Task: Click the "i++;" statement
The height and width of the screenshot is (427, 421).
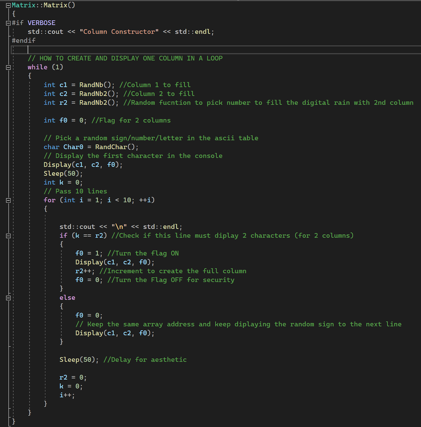Action: pos(67,395)
